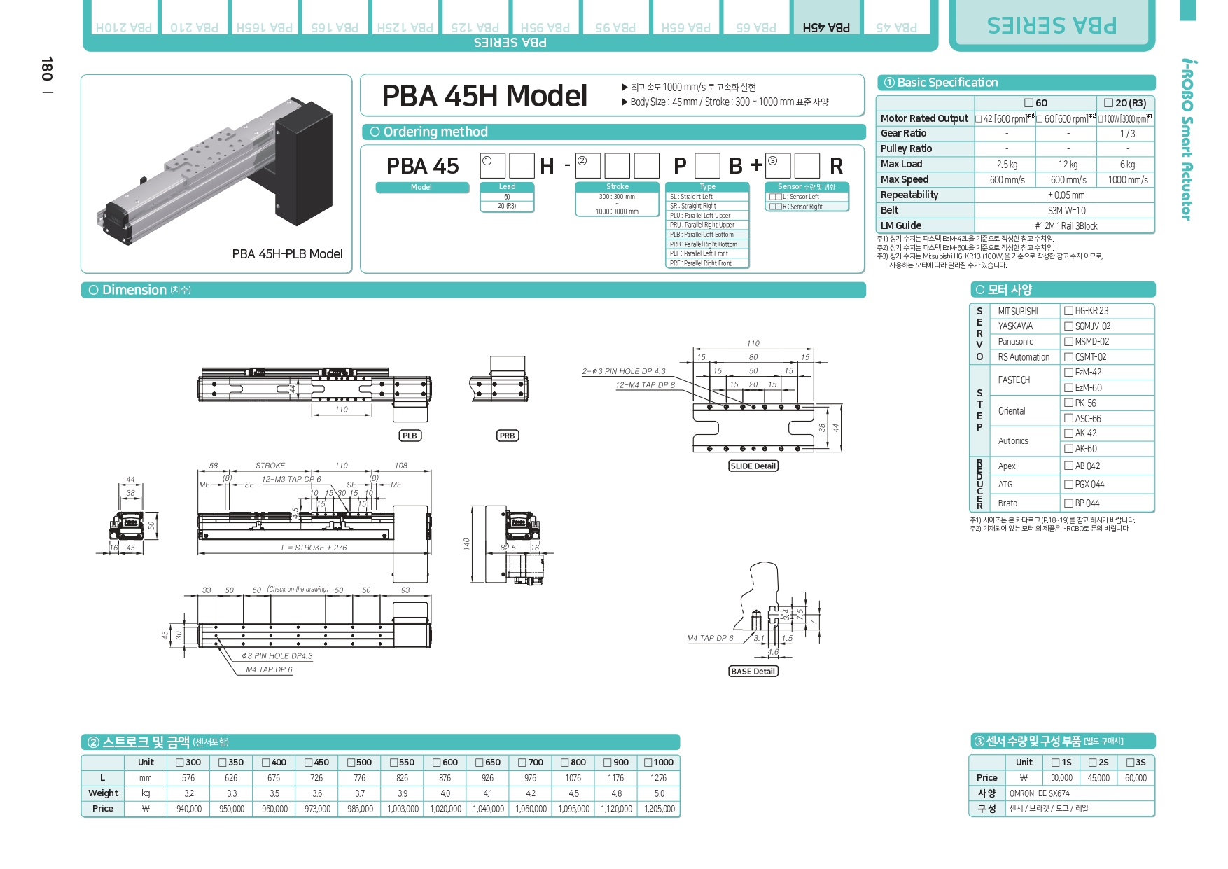Click the 'S3M W=10' belt value
The height and width of the screenshot is (869, 1228).
(1066, 210)
